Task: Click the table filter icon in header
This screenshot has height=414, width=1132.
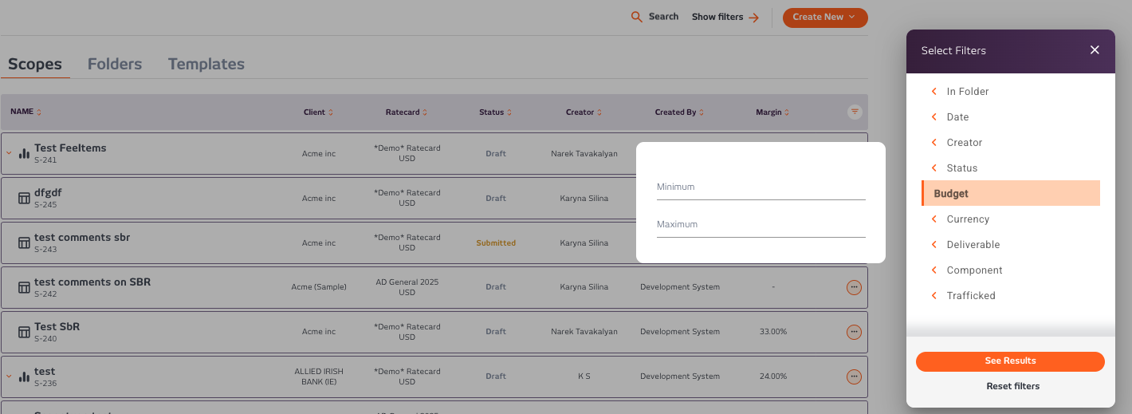Action: pos(855,112)
